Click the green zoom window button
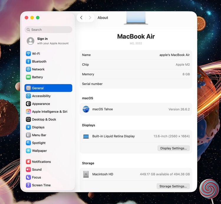Screen dimensions: 221x204 click(38, 18)
